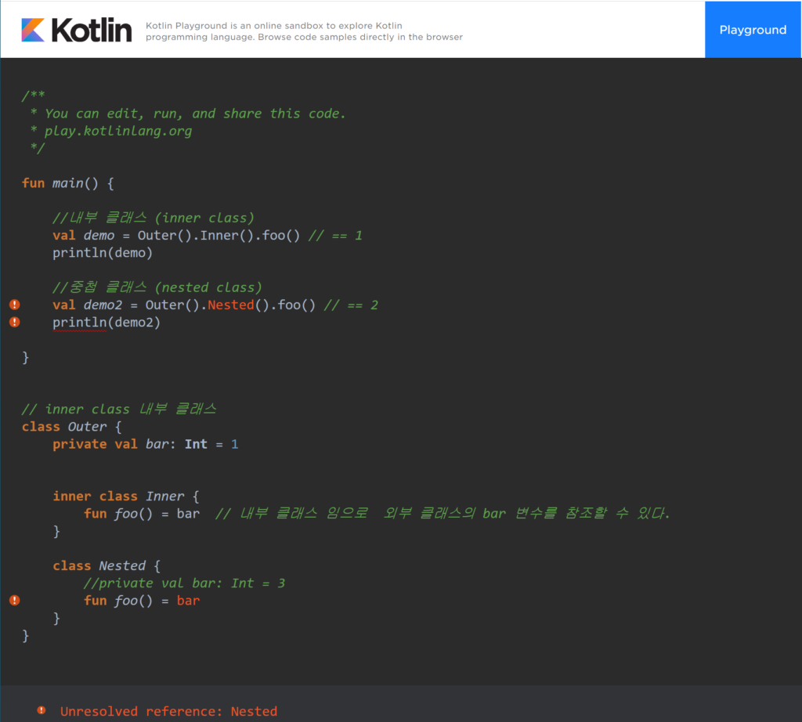
Task: Click the red Nested reference in main
Action: (230, 305)
